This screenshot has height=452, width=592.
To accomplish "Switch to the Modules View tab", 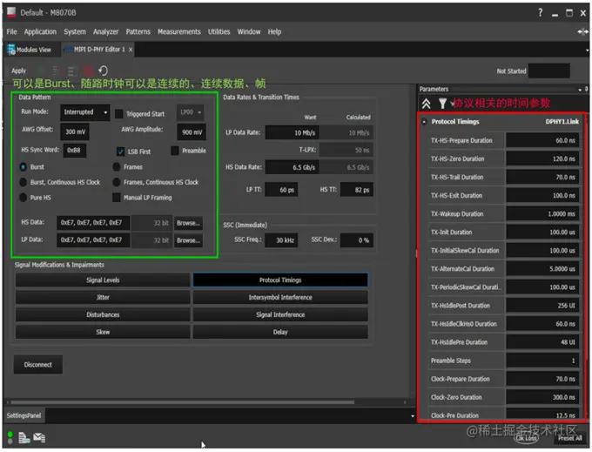I will coord(32,50).
